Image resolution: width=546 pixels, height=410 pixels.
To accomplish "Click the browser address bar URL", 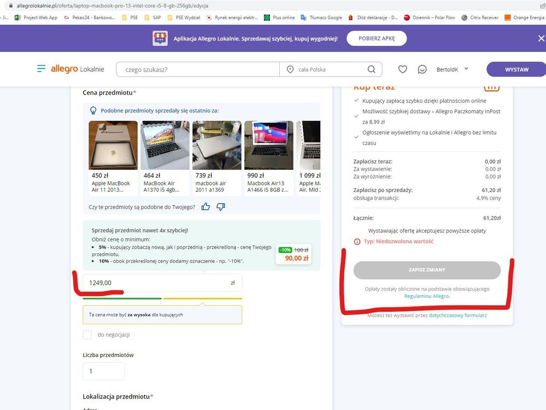I will pos(113,5).
